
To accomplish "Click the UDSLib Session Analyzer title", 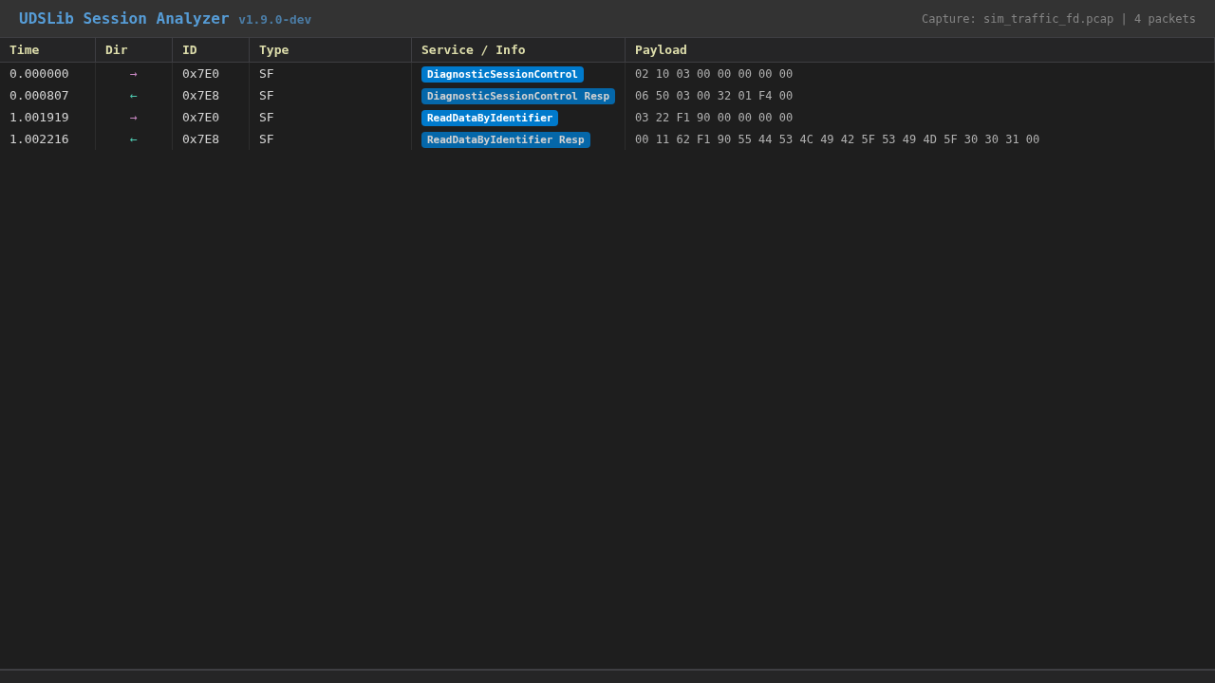I will (124, 18).
